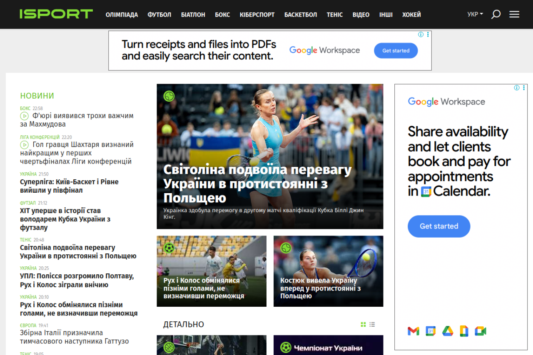The width and height of the screenshot is (533, 355).
Task: Click the Google Docs icon in the sidebar ad
Action: [464, 331]
